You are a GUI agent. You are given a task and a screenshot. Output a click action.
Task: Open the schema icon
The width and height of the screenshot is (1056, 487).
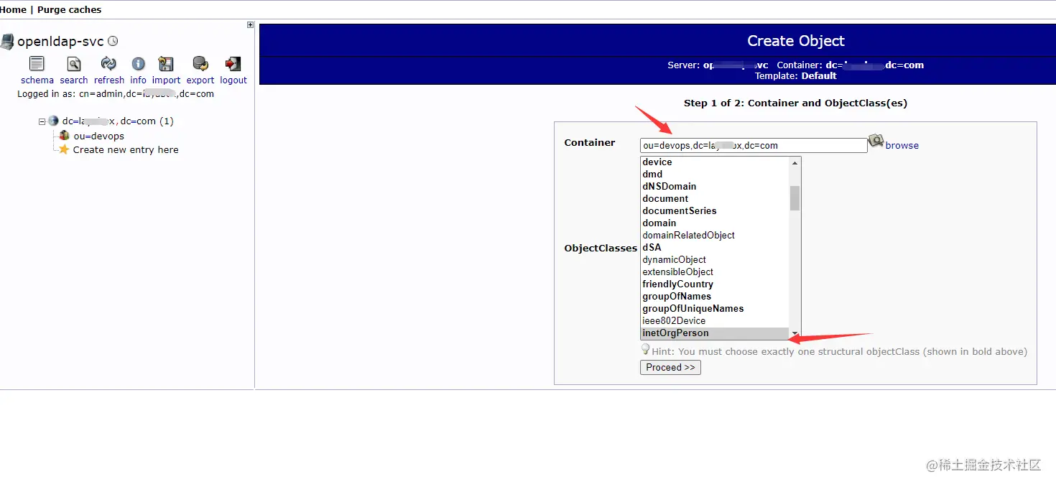(37, 64)
